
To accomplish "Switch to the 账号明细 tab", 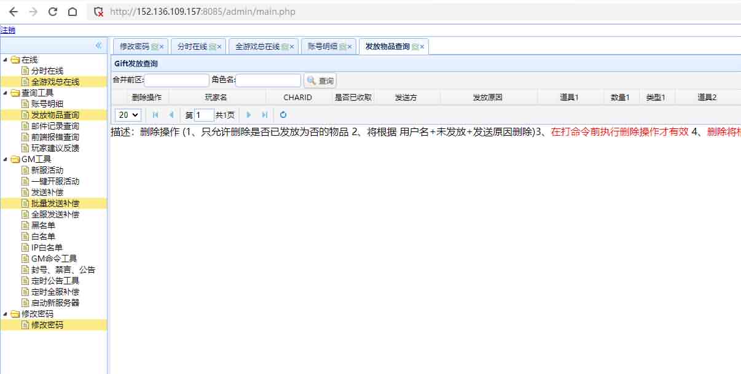I will pos(325,46).
